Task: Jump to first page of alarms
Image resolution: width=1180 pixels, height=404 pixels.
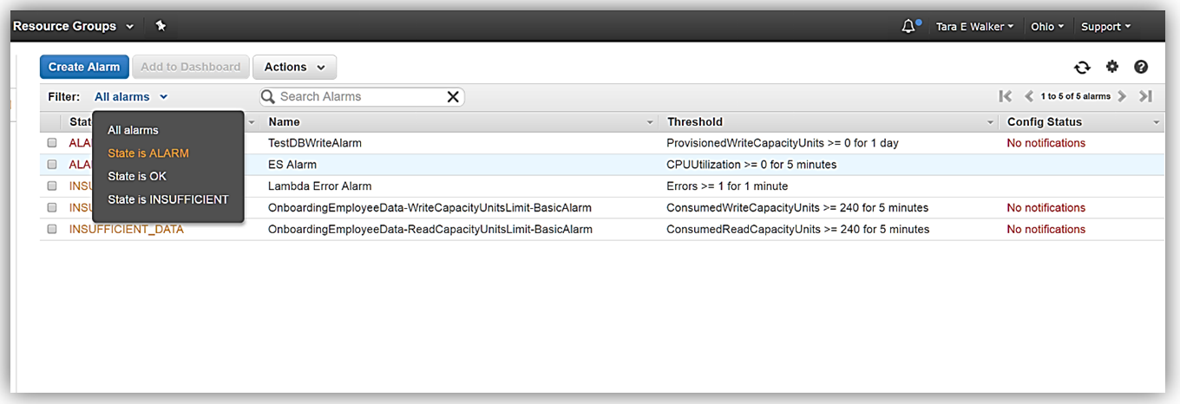Action: [x=1006, y=96]
